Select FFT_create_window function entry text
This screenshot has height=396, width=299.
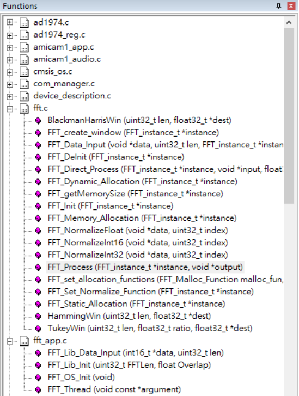click(133, 133)
